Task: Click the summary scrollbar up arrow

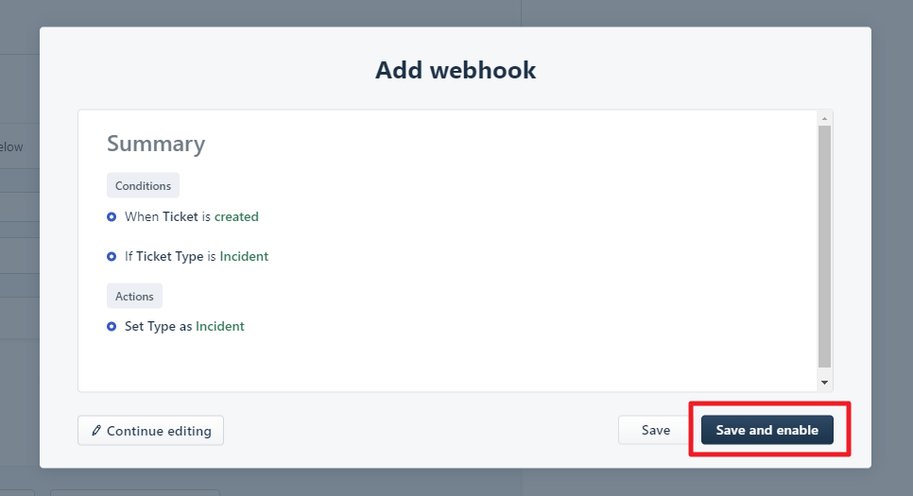Action: click(x=824, y=119)
